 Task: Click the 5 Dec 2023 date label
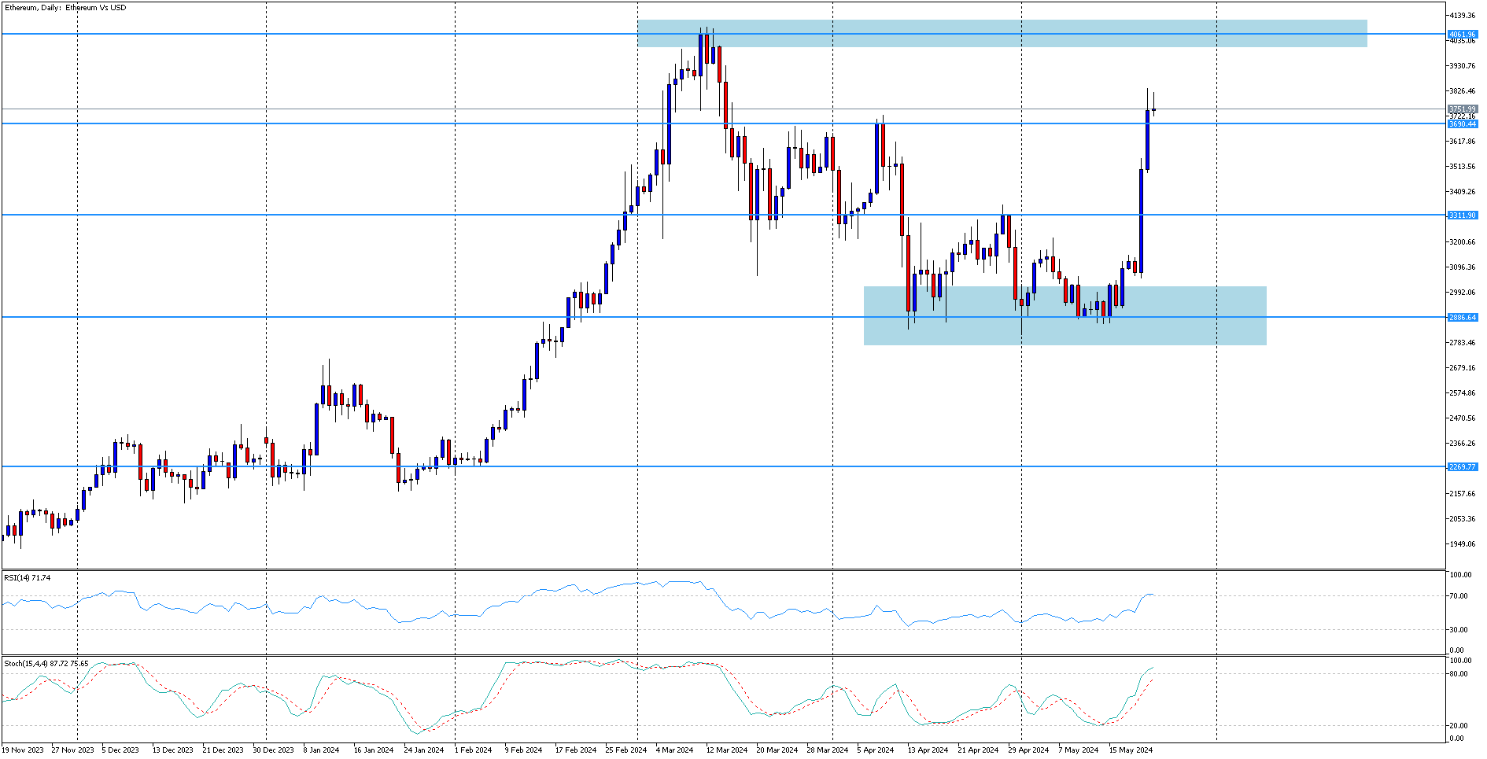[x=120, y=750]
